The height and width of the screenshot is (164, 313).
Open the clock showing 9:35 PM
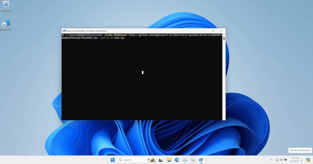(x=295, y=160)
